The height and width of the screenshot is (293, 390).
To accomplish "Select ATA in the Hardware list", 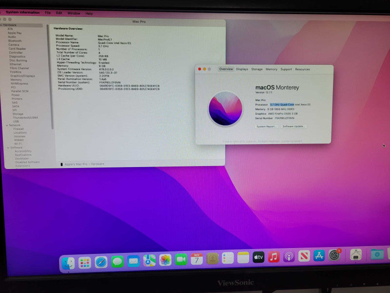I will coord(10,29).
